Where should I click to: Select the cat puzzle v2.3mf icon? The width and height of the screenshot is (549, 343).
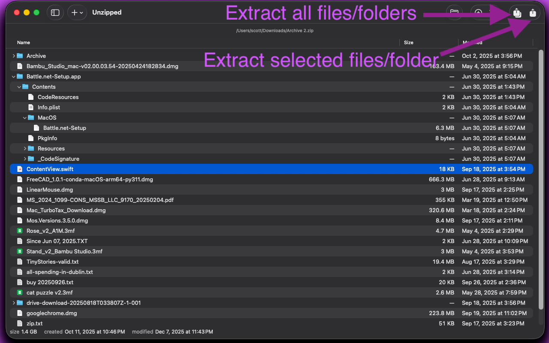(19, 292)
